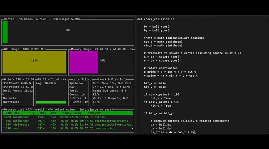Click the mactop 16 Cores title line

point(42,19)
